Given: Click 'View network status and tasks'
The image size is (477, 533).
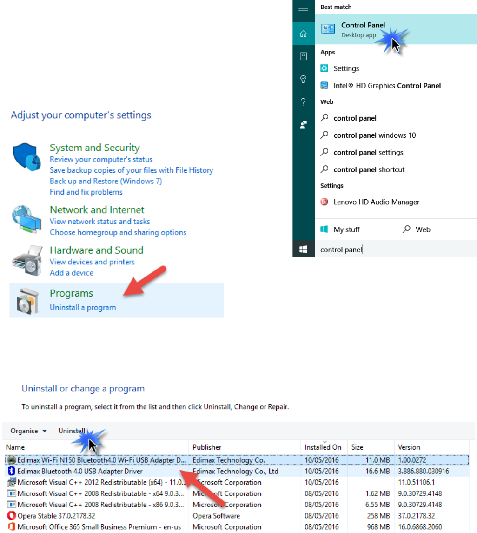Looking at the screenshot, I should [100, 221].
